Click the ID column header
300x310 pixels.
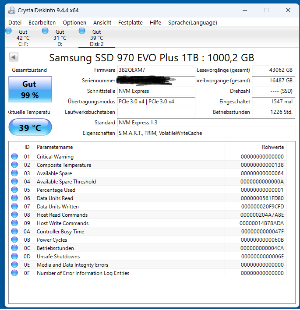[x=27, y=147]
